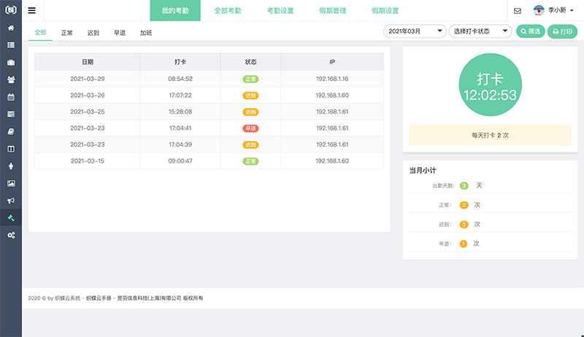
Task: Select the 迟到 filter tab
Action: pyautogui.click(x=93, y=33)
